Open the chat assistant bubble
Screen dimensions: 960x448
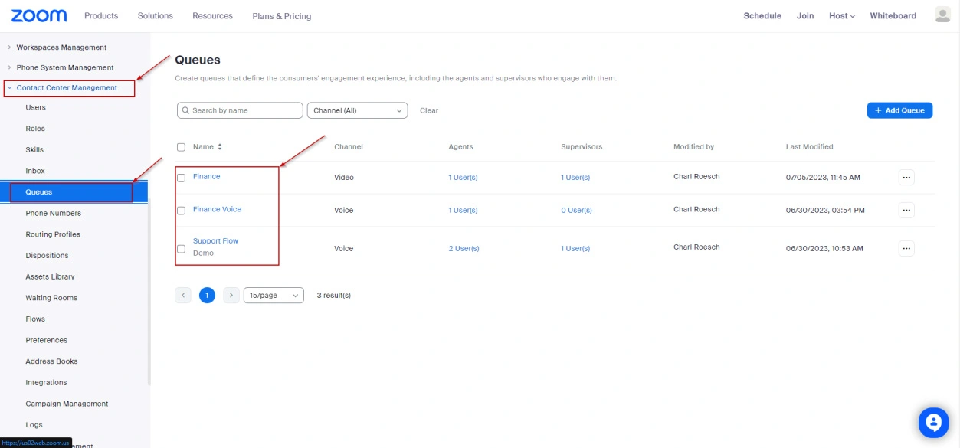pyautogui.click(x=933, y=422)
